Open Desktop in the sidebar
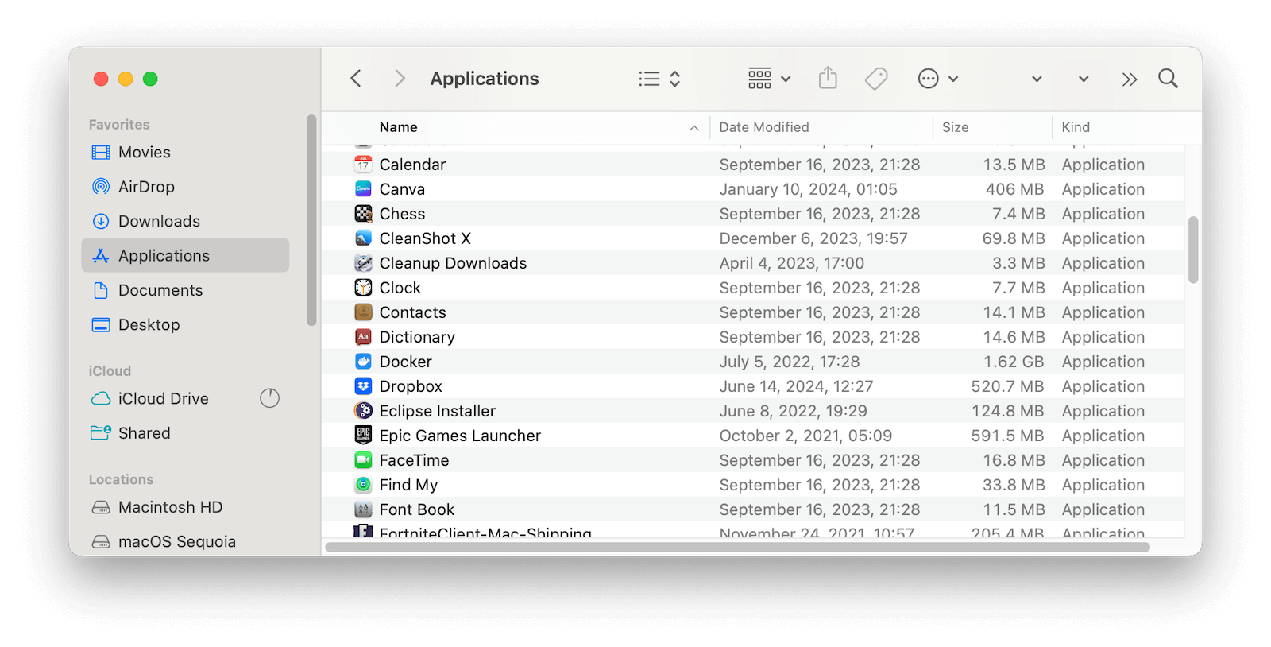This screenshot has height=647, width=1271. pyautogui.click(x=185, y=324)
